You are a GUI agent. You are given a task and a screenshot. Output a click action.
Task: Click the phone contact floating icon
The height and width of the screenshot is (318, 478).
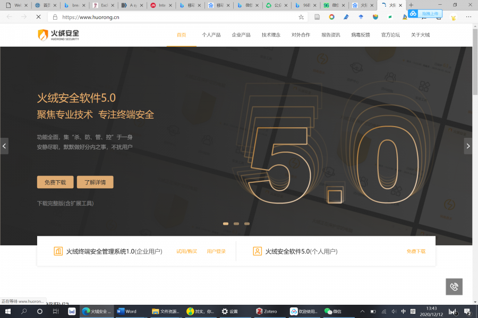[x=454, y=287]
